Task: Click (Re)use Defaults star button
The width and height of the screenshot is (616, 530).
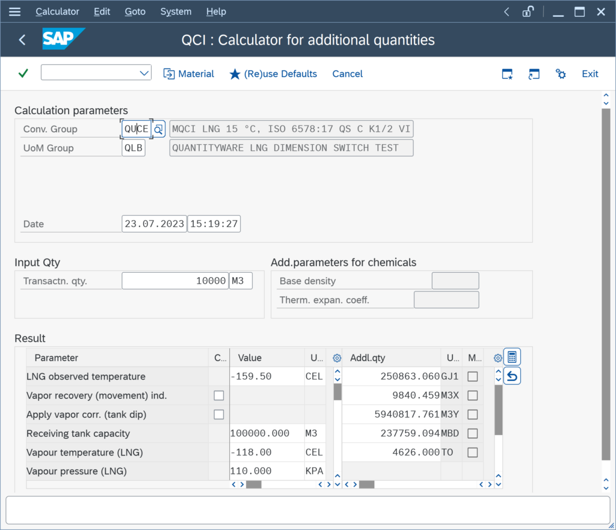Action: [273, 74]
